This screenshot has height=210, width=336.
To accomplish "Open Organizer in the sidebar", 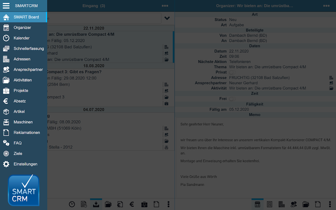I will 24,28.
